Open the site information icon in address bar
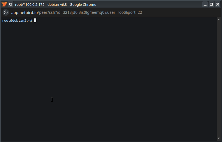 pyautogui.click(x=6, y=12)
